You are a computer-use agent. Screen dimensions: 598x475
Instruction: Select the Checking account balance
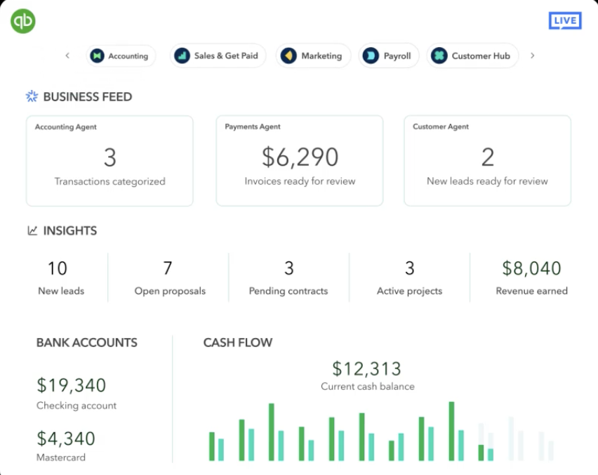[71, 386]
